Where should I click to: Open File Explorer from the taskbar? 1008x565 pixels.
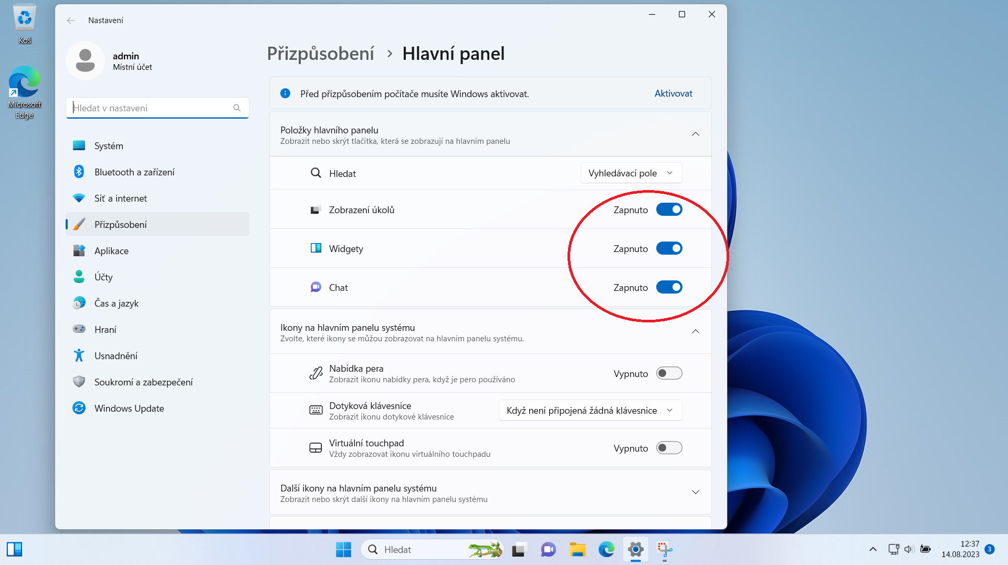[x=577, y=549]
